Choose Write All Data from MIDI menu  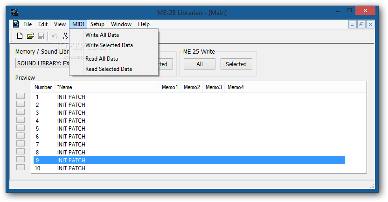[102, 35]
